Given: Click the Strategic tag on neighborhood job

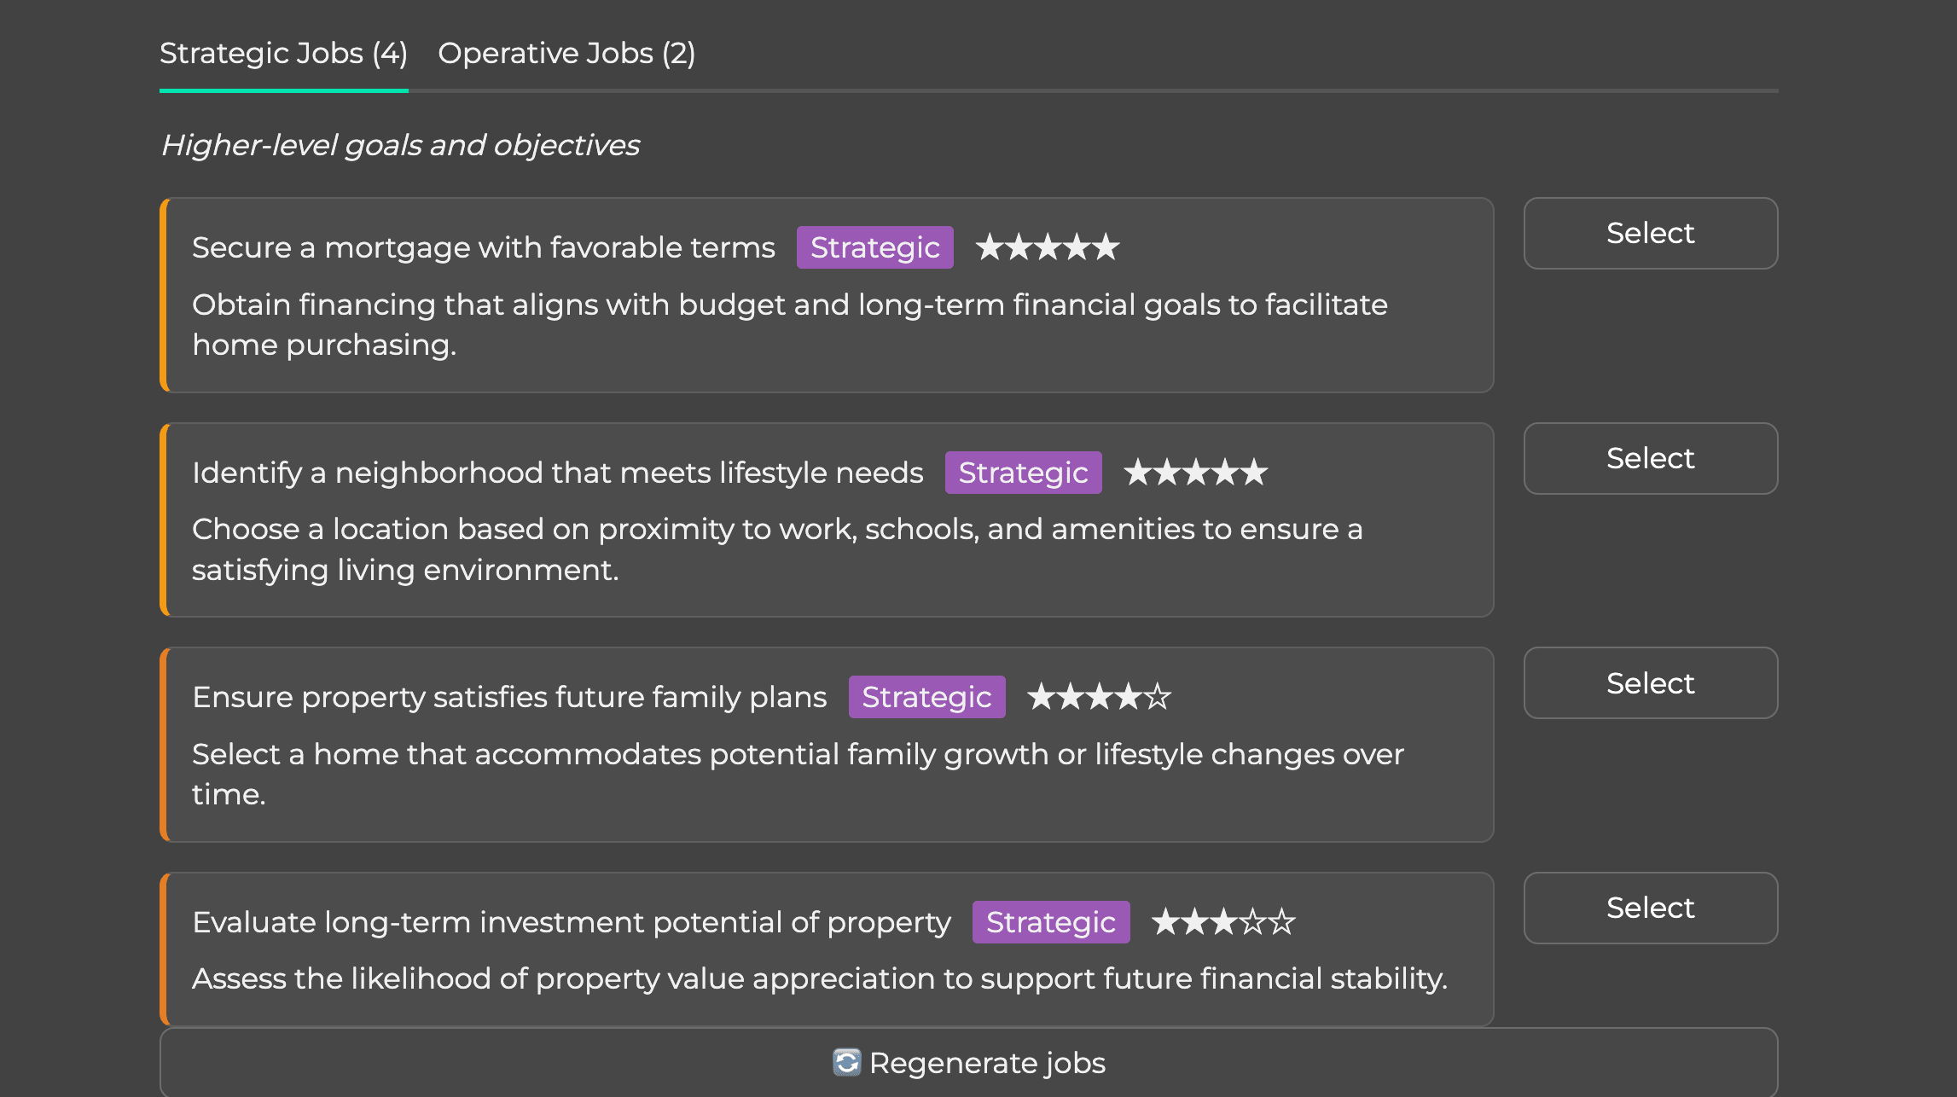Looking at the screenshot, I should click(x=1023, y=473).
